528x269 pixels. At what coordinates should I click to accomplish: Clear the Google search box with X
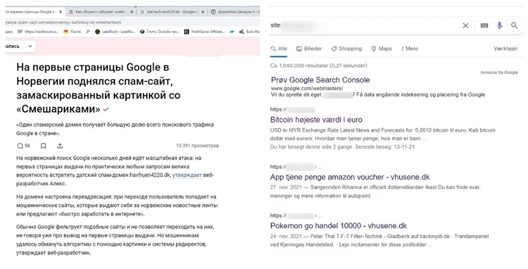point(465,25)
